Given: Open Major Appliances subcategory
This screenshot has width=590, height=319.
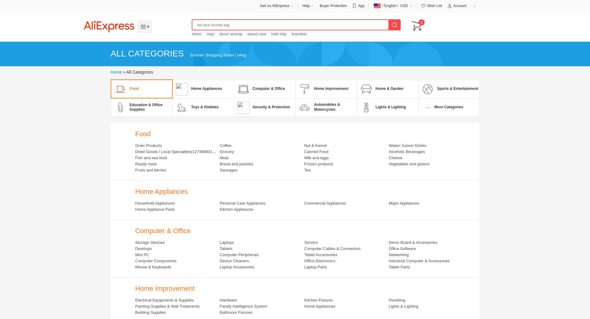Looking at the screenshot, I should (x=404, y=203).
